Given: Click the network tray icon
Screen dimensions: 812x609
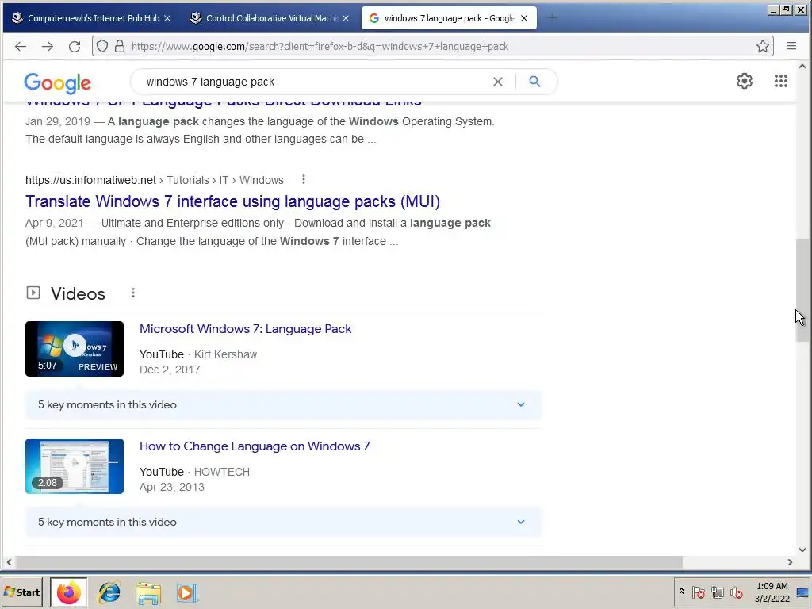Looking at the screenshot, I should (x=717, y=592).
